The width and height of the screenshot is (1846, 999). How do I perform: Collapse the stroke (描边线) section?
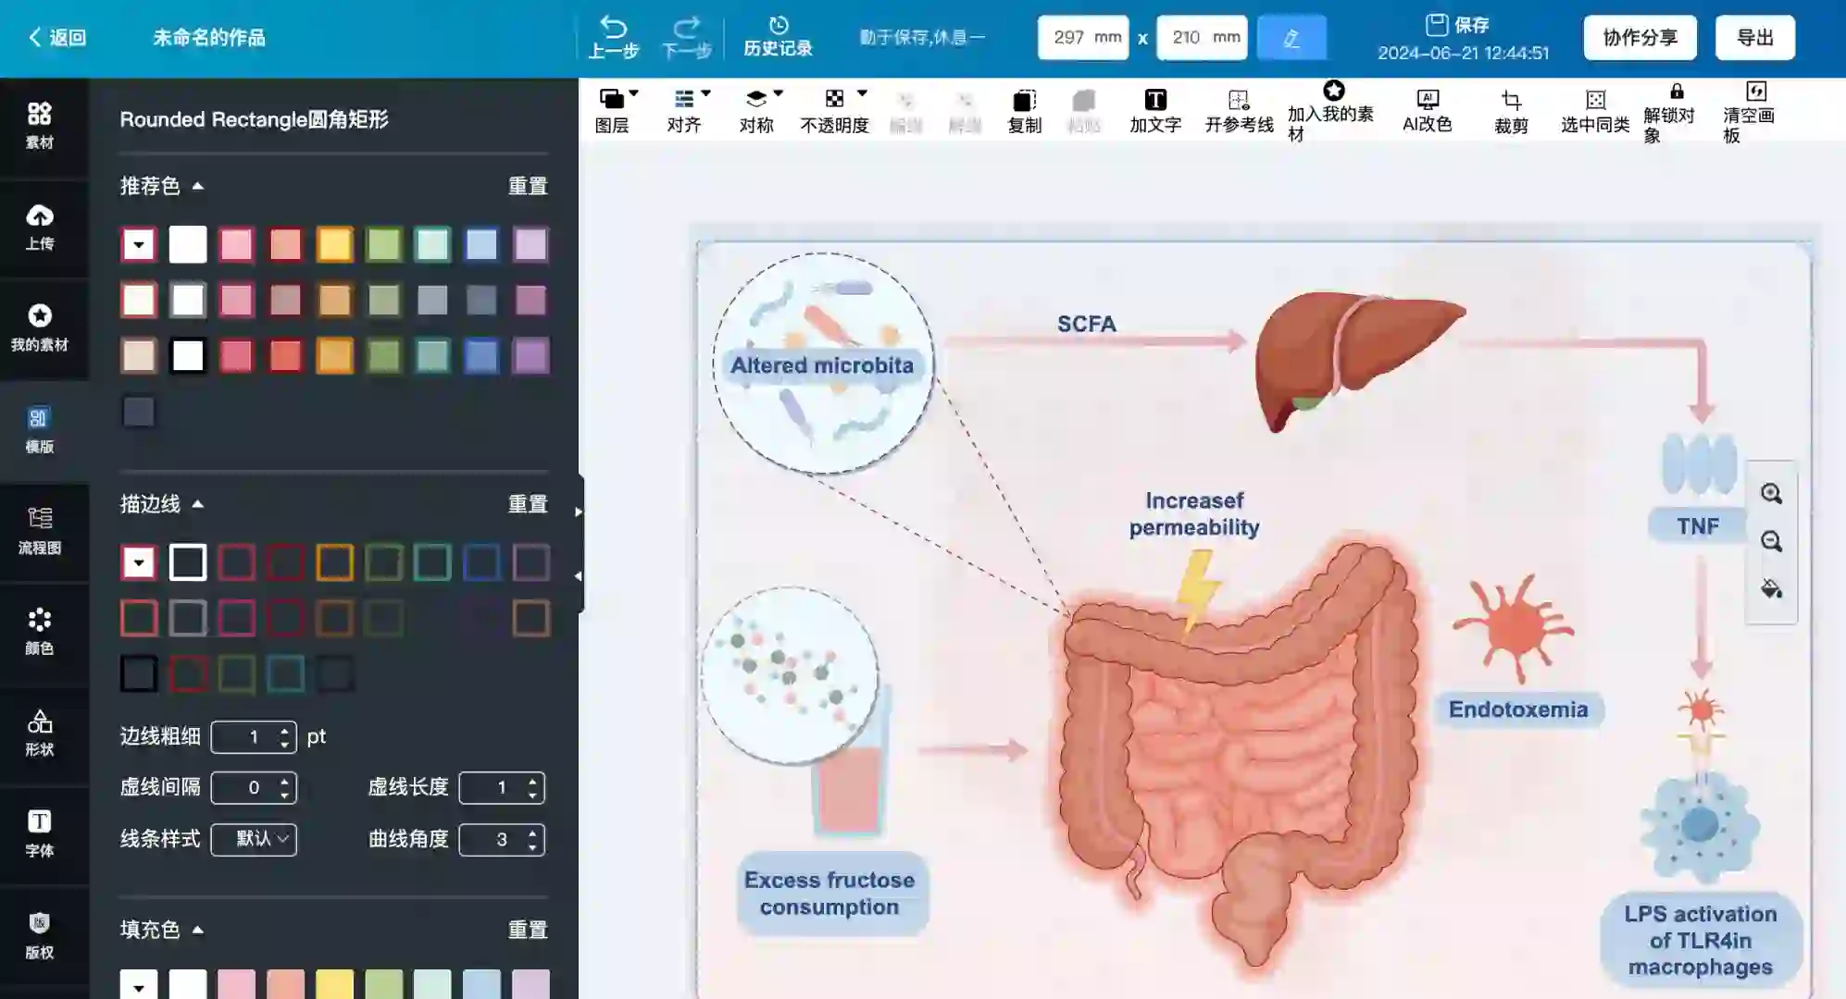[197, 504]
